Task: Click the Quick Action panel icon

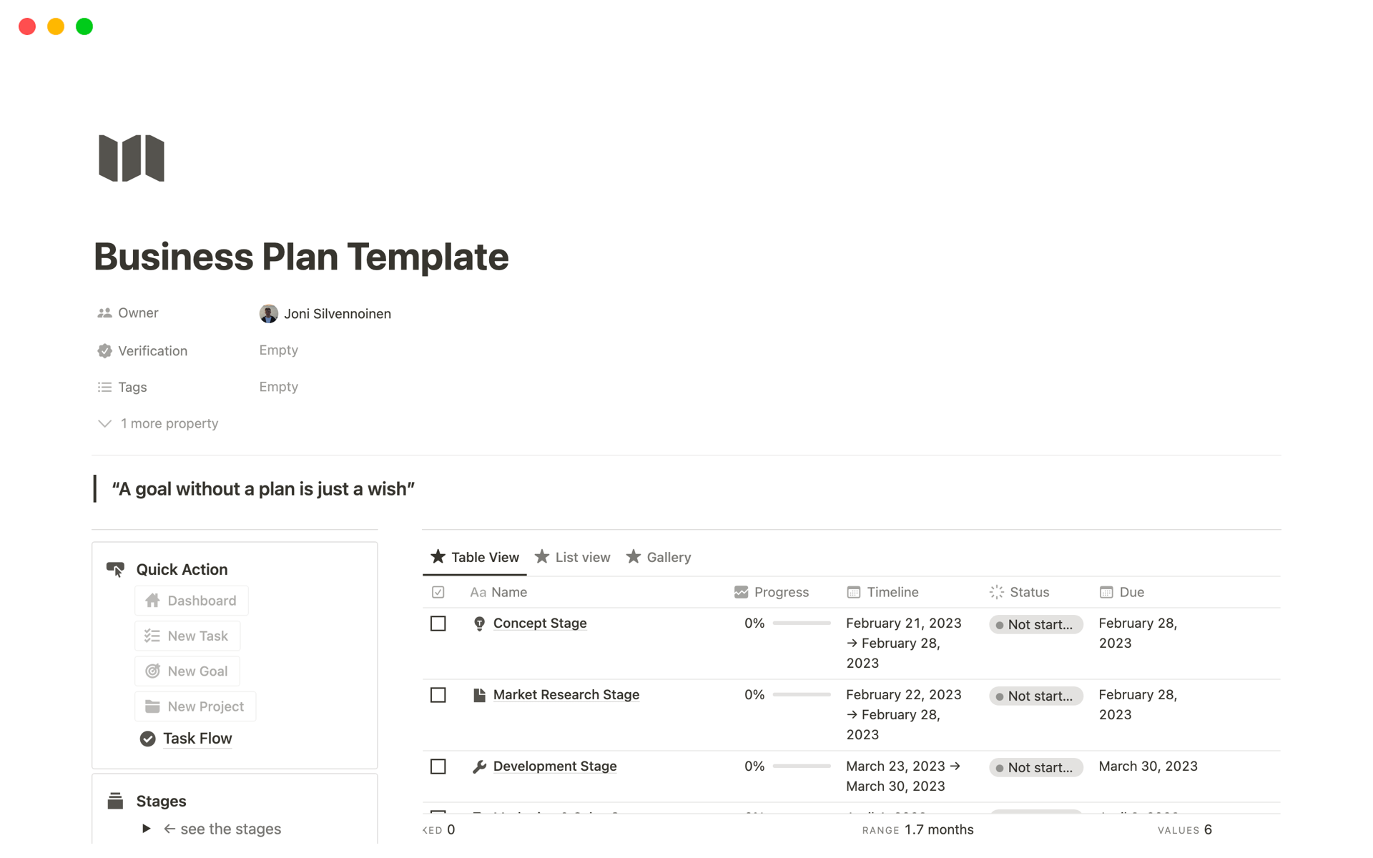Action: click(117, 569)
